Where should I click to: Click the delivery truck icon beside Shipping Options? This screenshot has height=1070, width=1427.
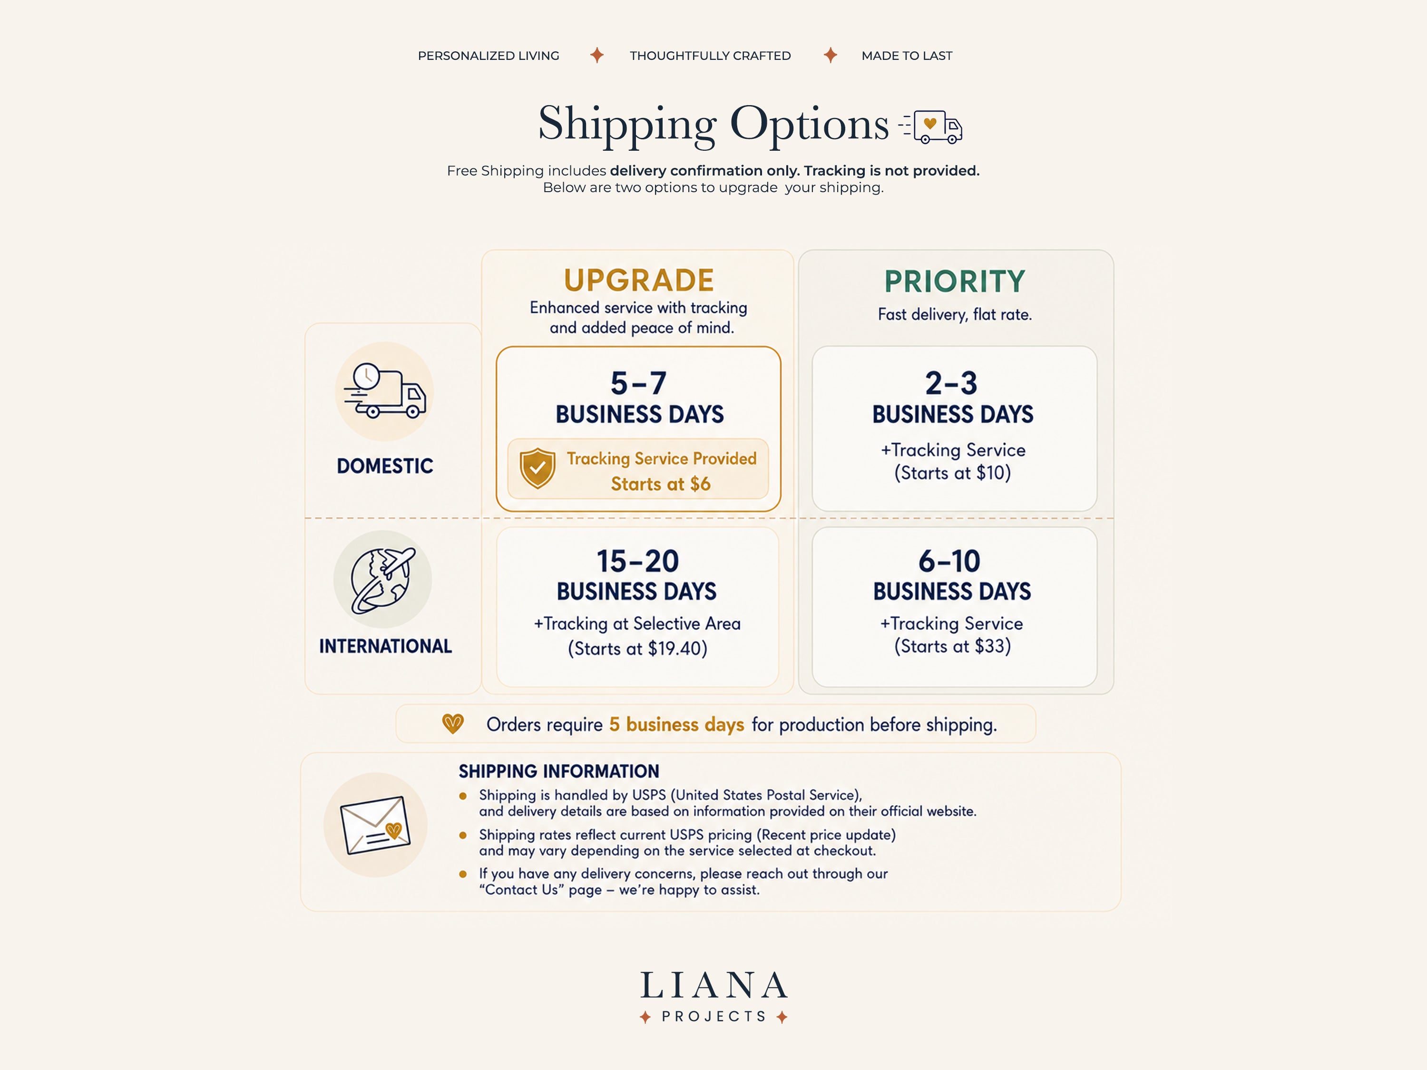930,126
